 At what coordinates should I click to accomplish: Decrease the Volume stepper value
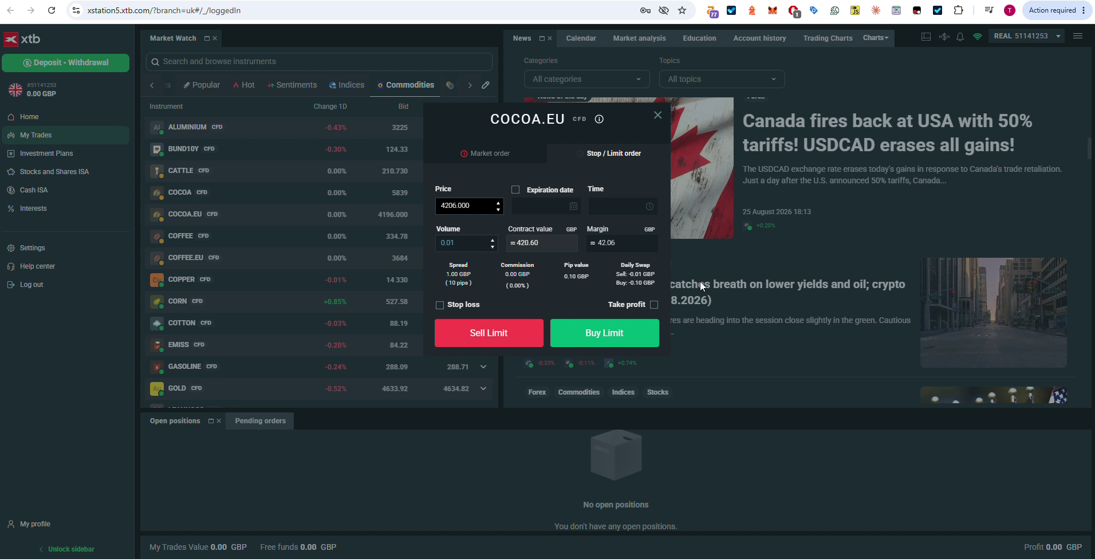coord(493,247)
